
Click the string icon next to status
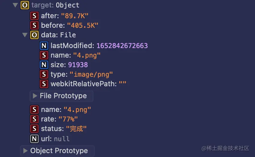(x=34, y=129)
